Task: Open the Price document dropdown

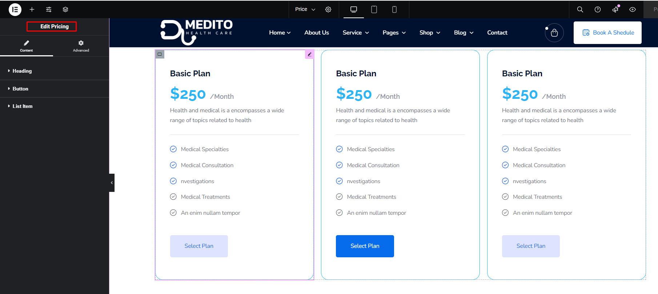Action: pyautogui.click(x=305, y=9)
